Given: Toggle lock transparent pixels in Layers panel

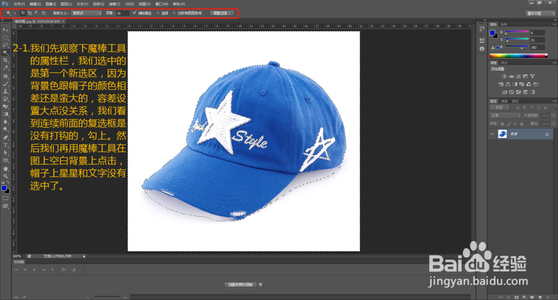Looking at the screenshot, I should coord(502,124).
